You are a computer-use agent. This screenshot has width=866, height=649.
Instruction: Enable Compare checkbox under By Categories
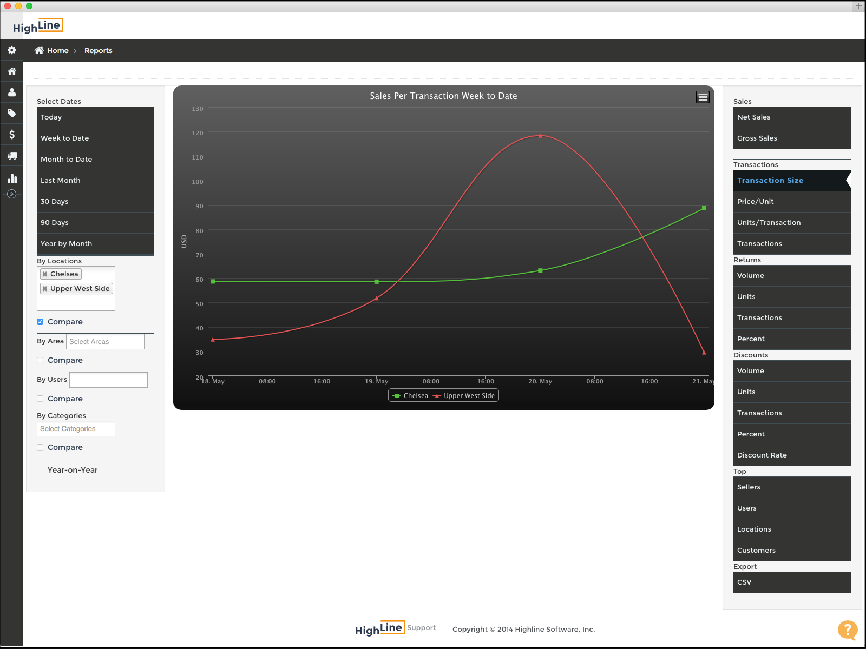tap(40, 447)
